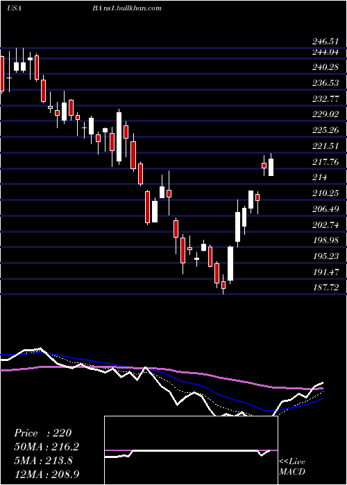
Task: Click the 240.28 price axis label
Action: 325,67
